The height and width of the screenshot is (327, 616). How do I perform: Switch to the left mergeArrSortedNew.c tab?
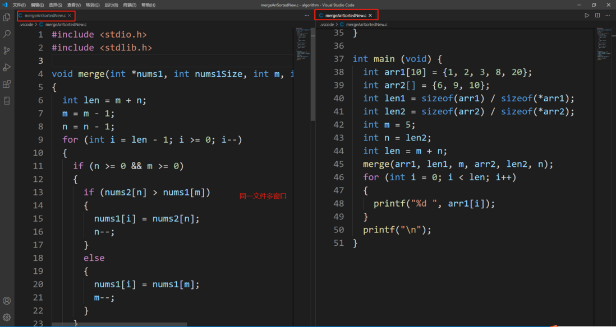pyautogui.click(x=45, y=15)
